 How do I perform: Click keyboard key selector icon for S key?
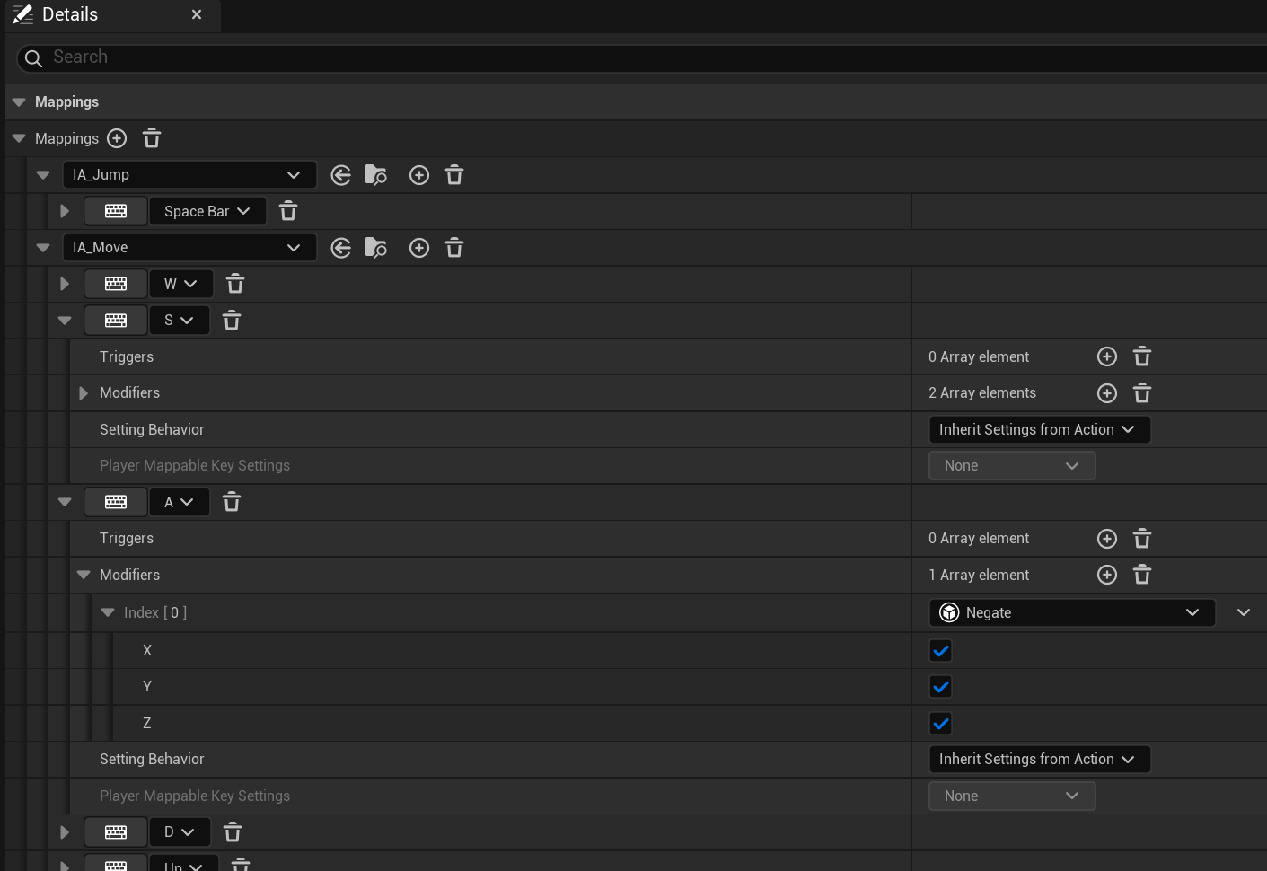[x=116, y=321]
